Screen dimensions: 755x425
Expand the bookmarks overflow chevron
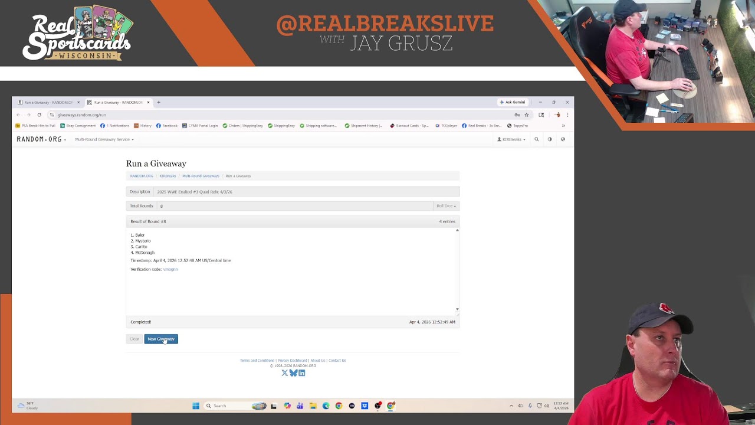coord(563,126)
